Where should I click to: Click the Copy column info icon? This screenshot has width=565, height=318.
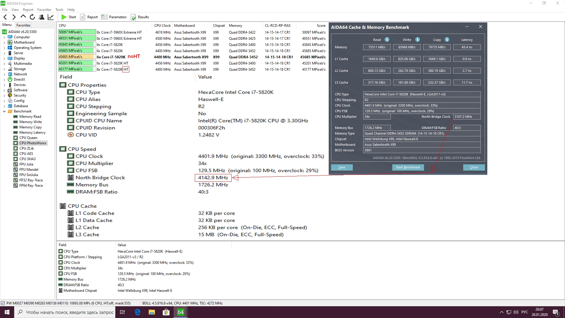pyautogui.click(x=447, y=39)
